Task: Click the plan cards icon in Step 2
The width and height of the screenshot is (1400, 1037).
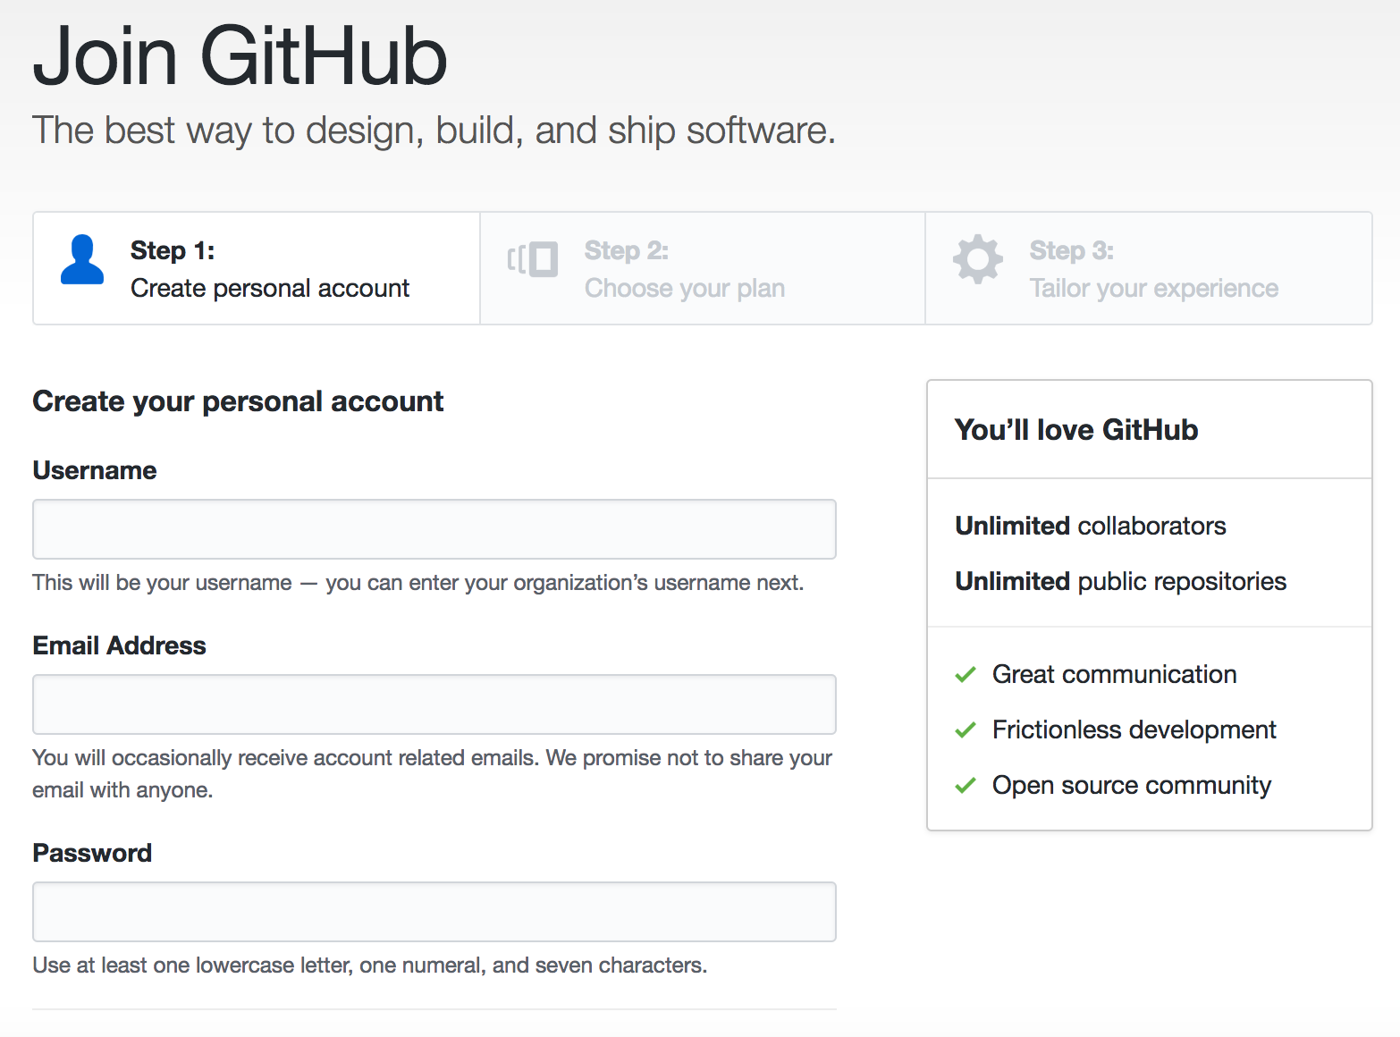Action: (x=533, y=259)
